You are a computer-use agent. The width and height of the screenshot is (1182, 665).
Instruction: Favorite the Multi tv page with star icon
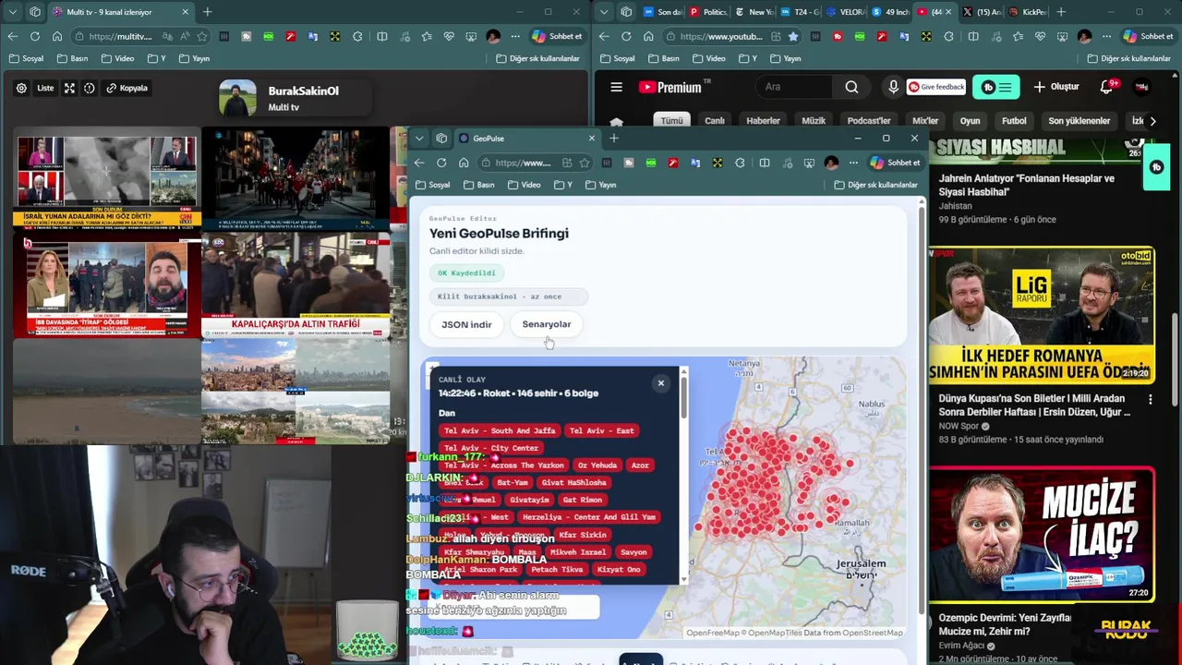[x=201, y=36]
